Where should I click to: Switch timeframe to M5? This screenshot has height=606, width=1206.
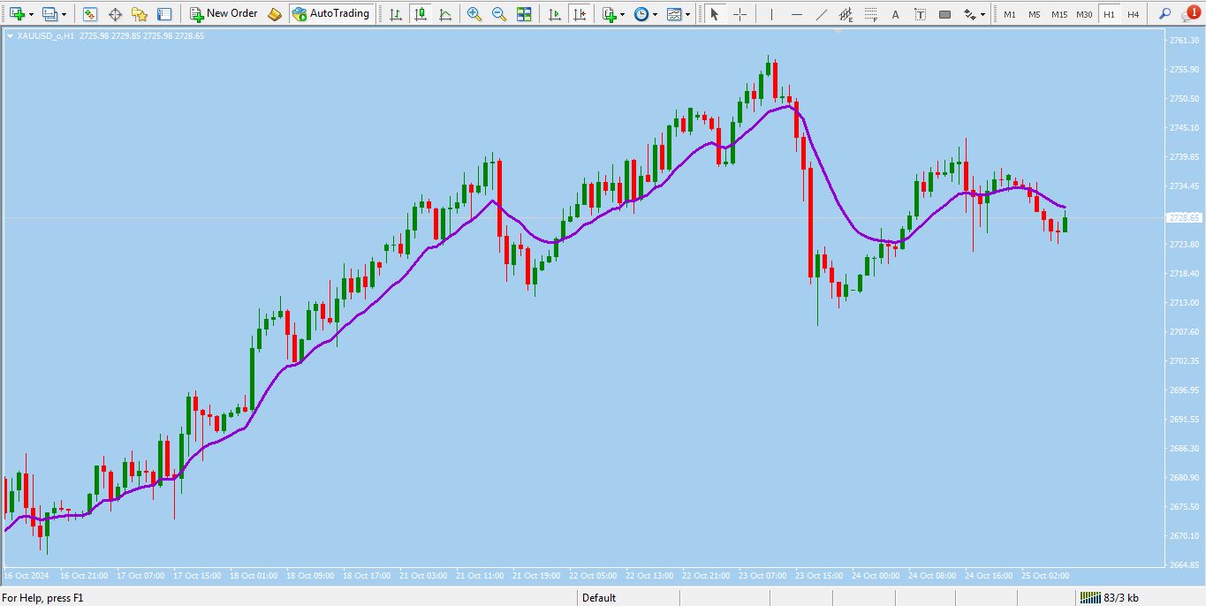coord(1035,14)
